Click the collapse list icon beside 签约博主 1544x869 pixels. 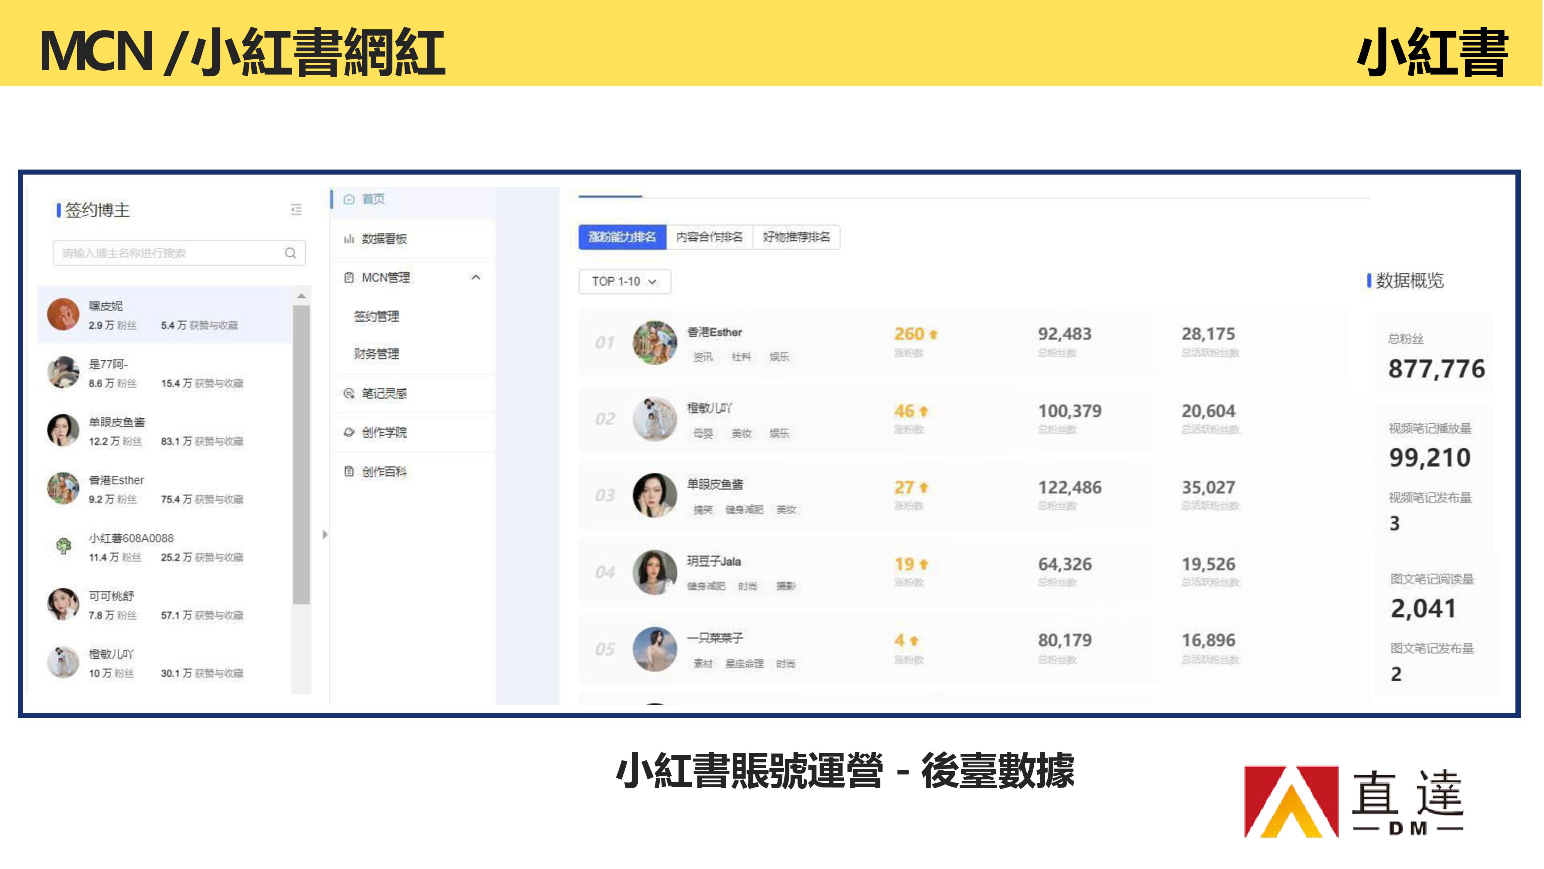(296, 209)
